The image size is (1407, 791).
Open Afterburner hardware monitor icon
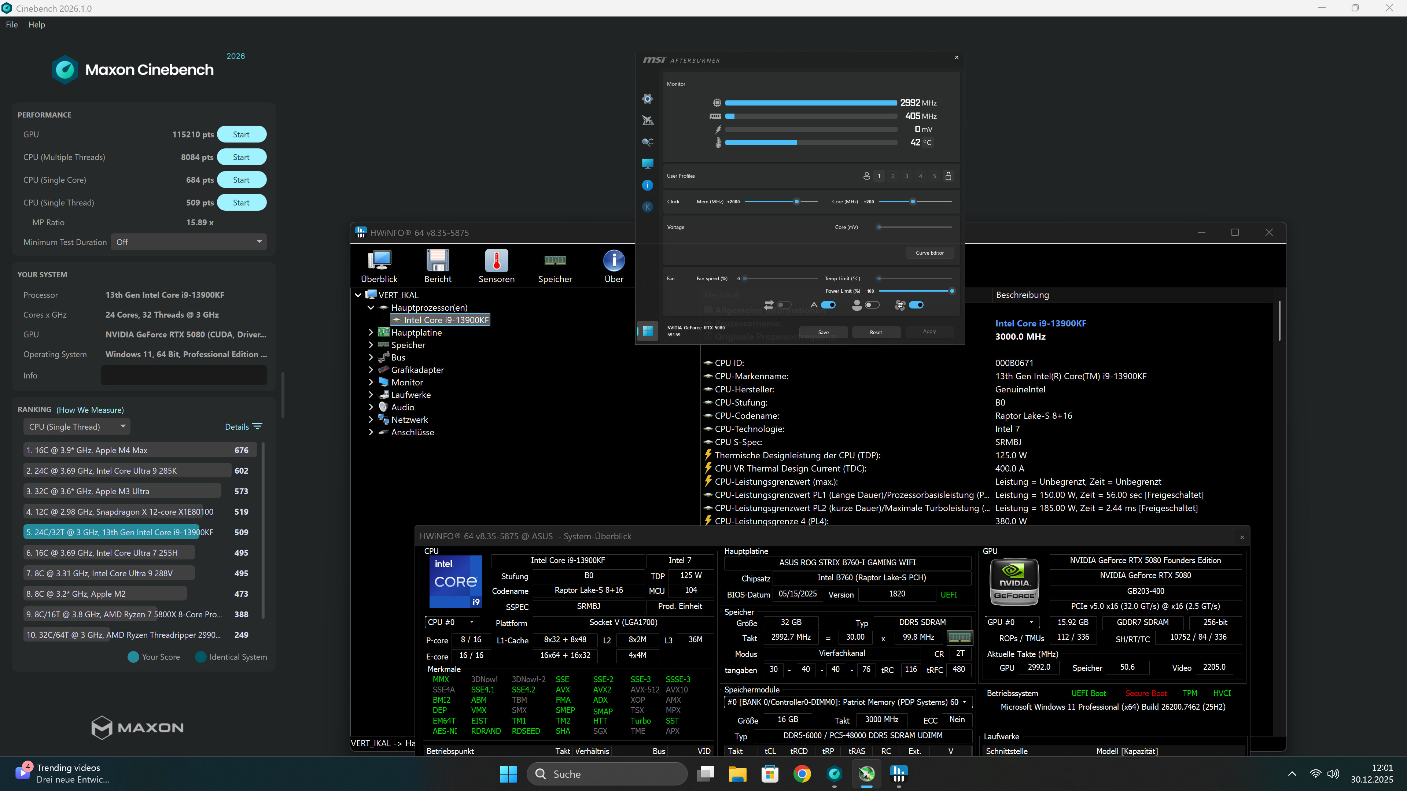(x=647, y=163)
